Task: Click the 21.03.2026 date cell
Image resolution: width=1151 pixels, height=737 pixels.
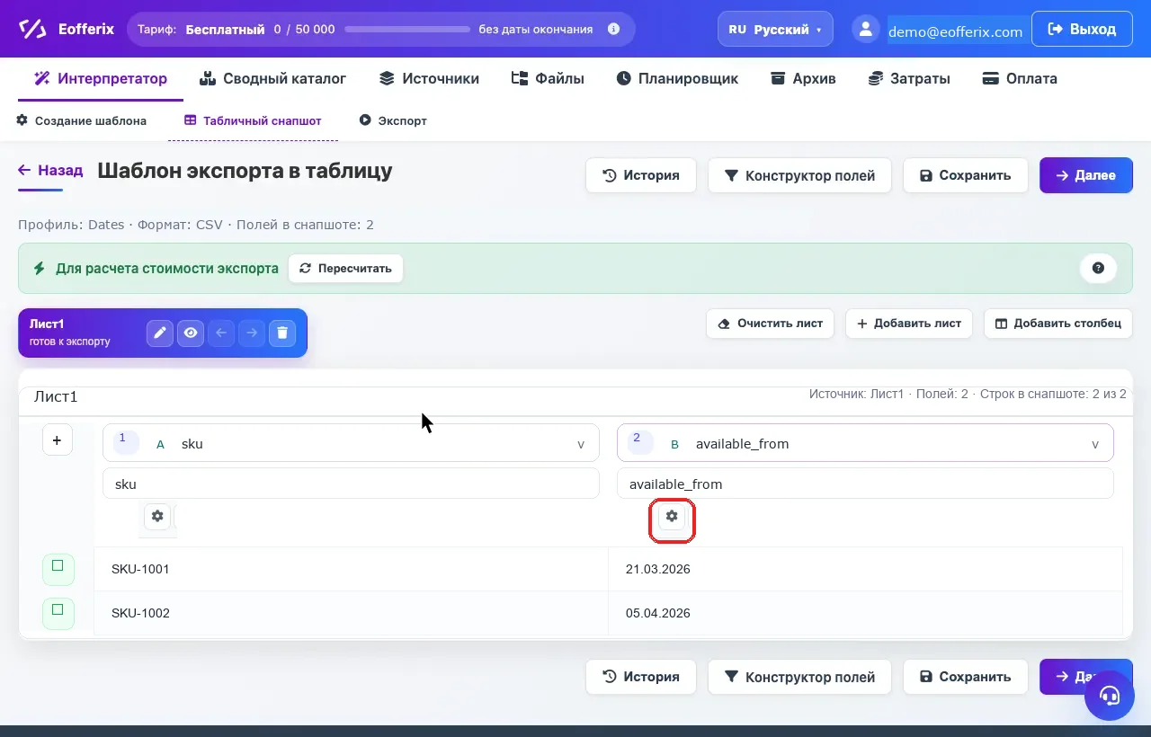Action: [x=865, y=569]
